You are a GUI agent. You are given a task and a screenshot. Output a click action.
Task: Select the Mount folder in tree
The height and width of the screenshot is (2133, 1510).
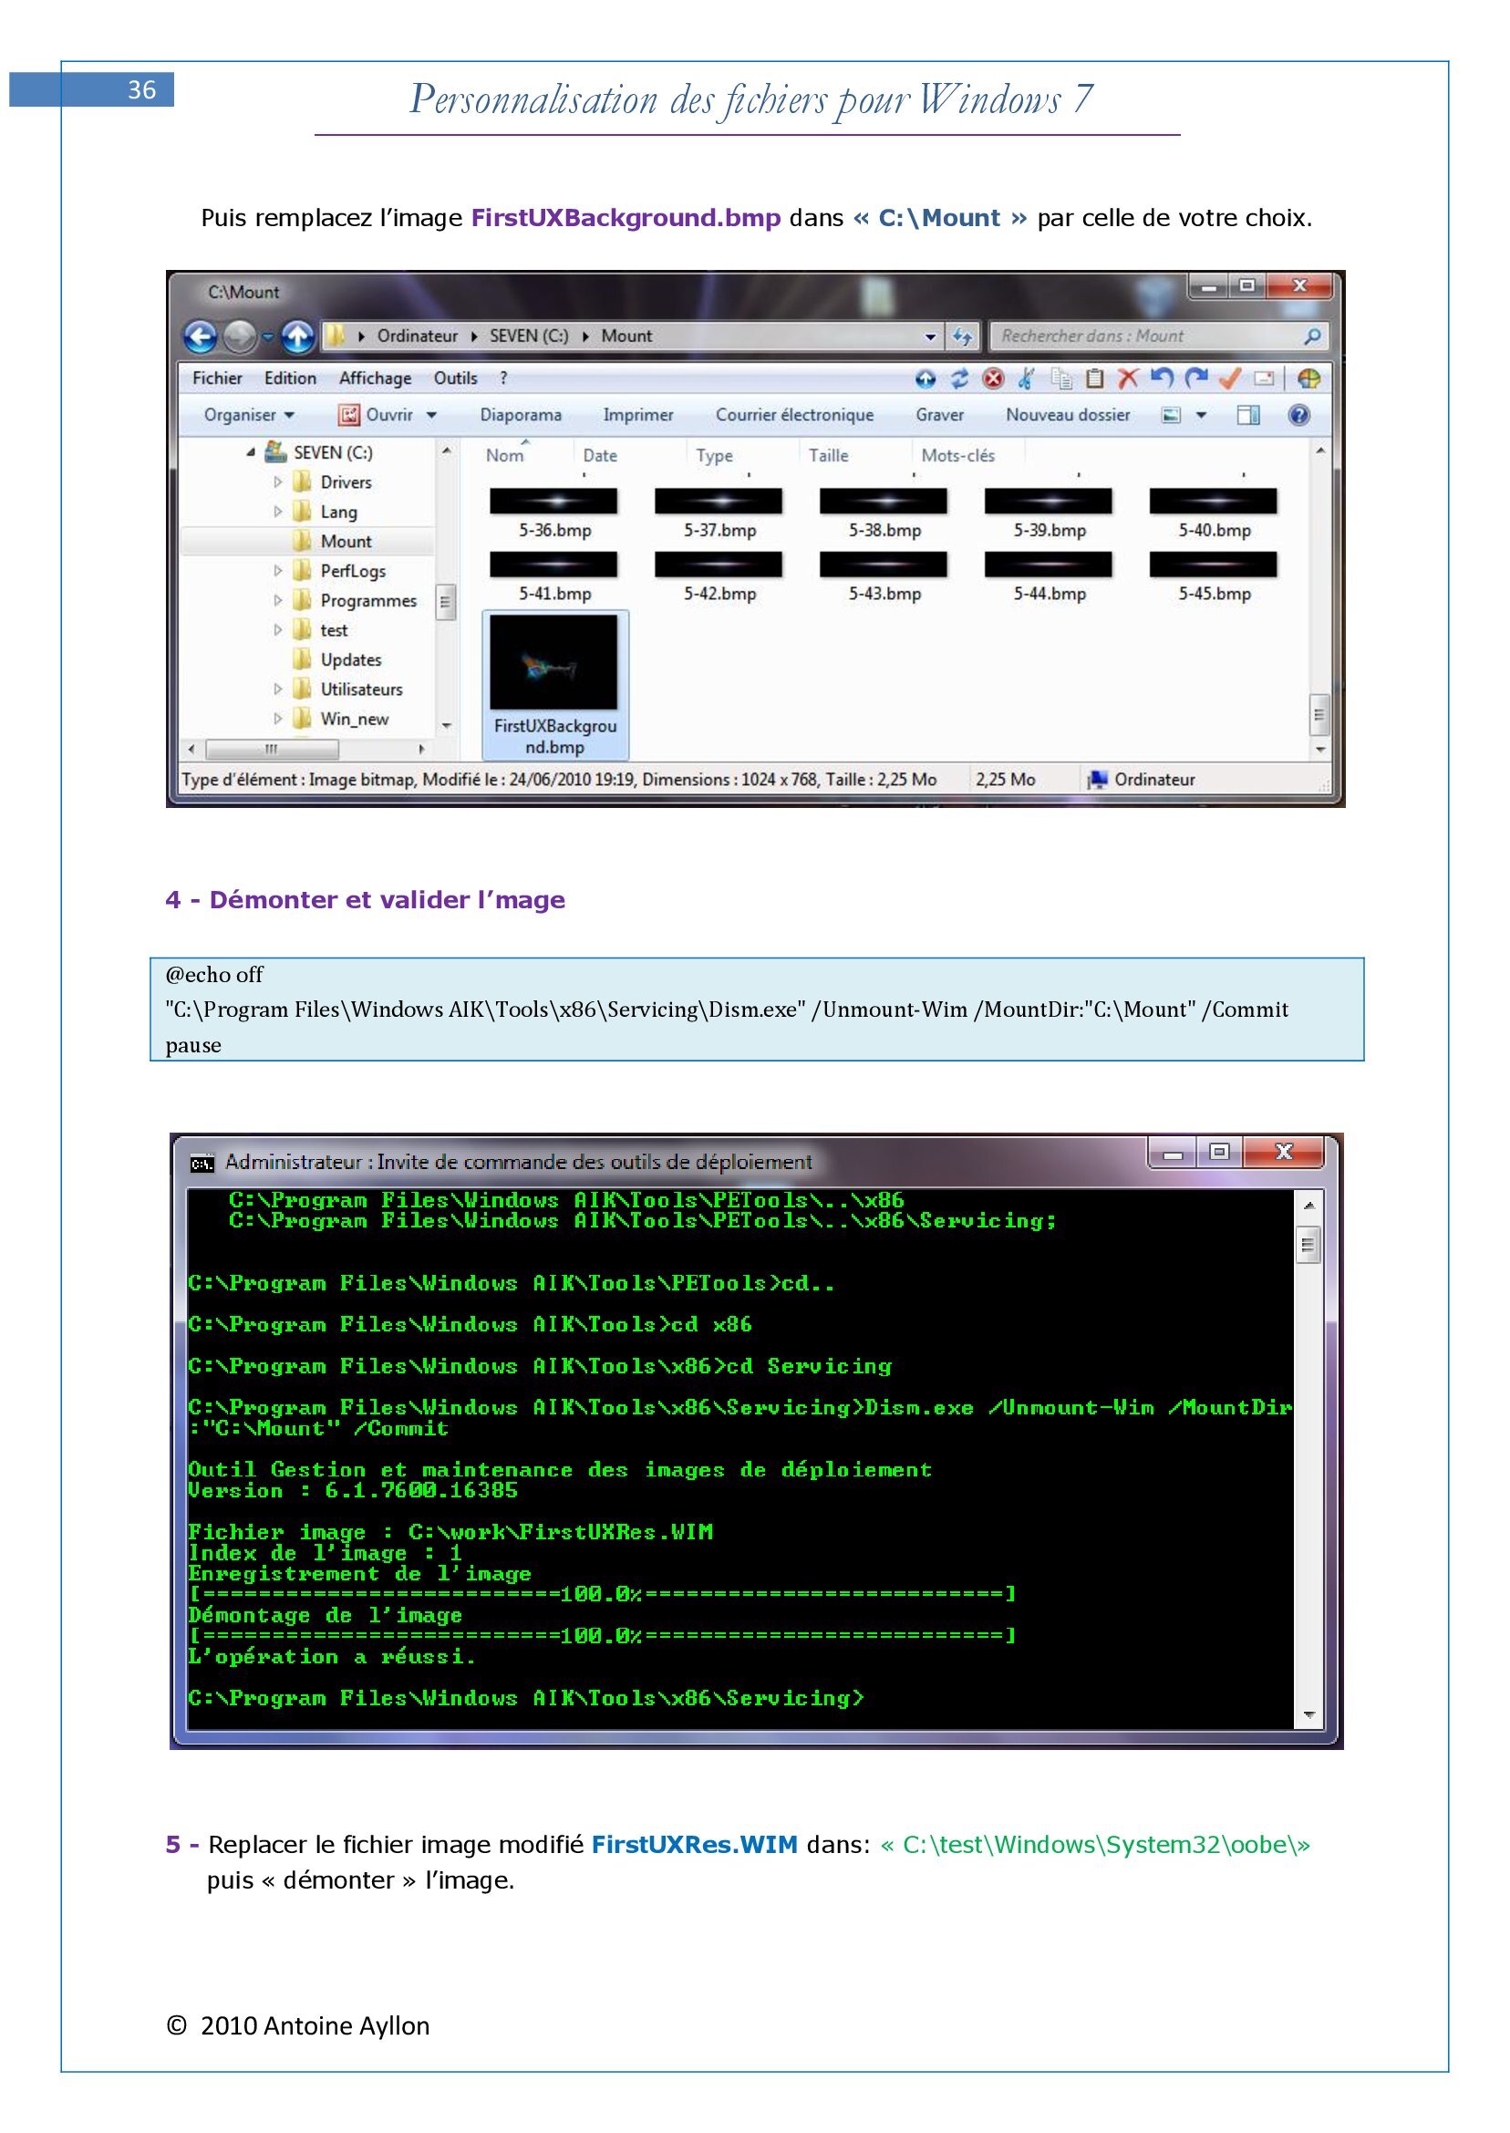[x=346, y=542]
